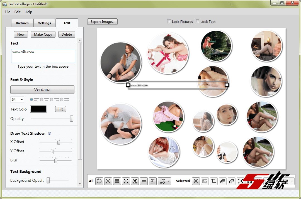The height and width of the screenshot is (199, 301).
Task: Click the 0° rotation reset icon
Action: coord(152,181)
